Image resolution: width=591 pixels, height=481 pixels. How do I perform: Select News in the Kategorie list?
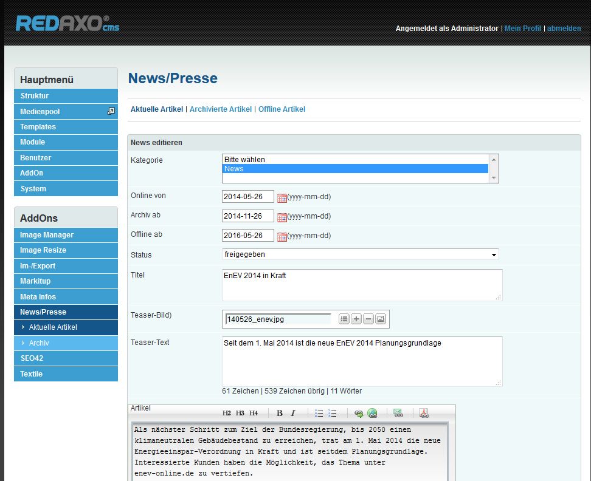[x=355, y=169]
